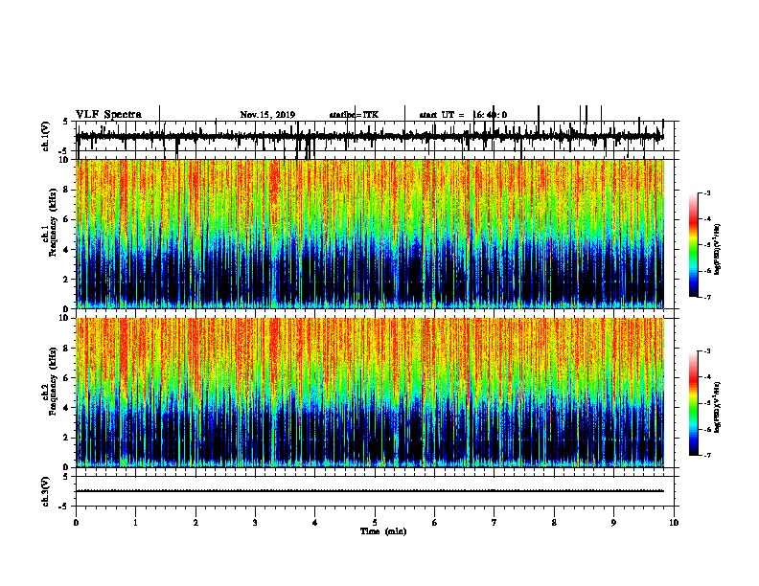
Task: Click the ch.1 spectrogram color scale bar
Action: [694, 245]
